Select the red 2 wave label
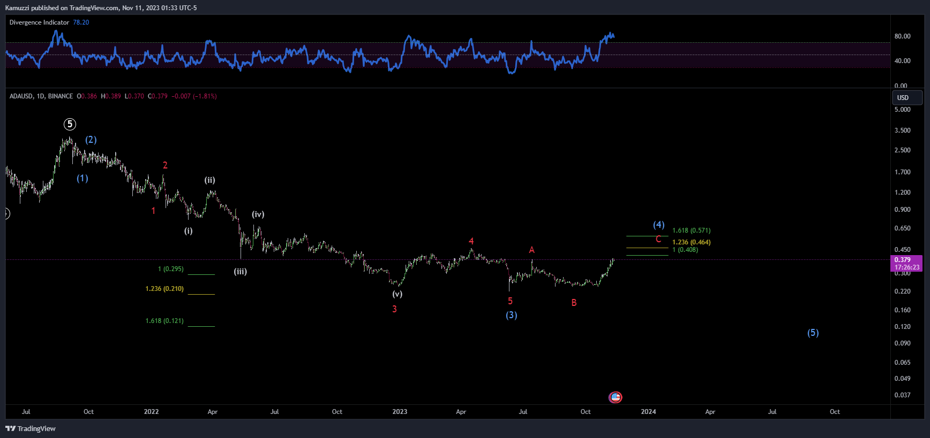 click(165, 165)
